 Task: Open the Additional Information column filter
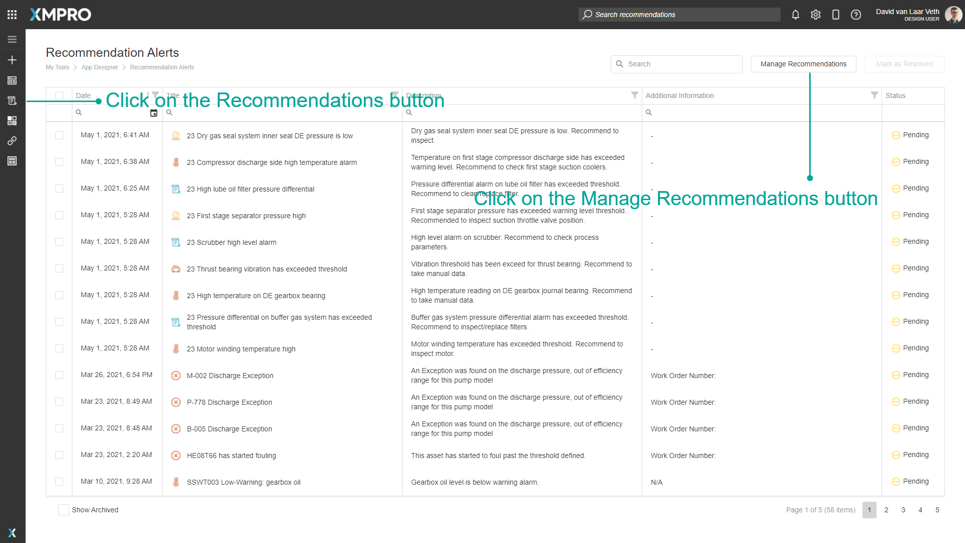875,95
